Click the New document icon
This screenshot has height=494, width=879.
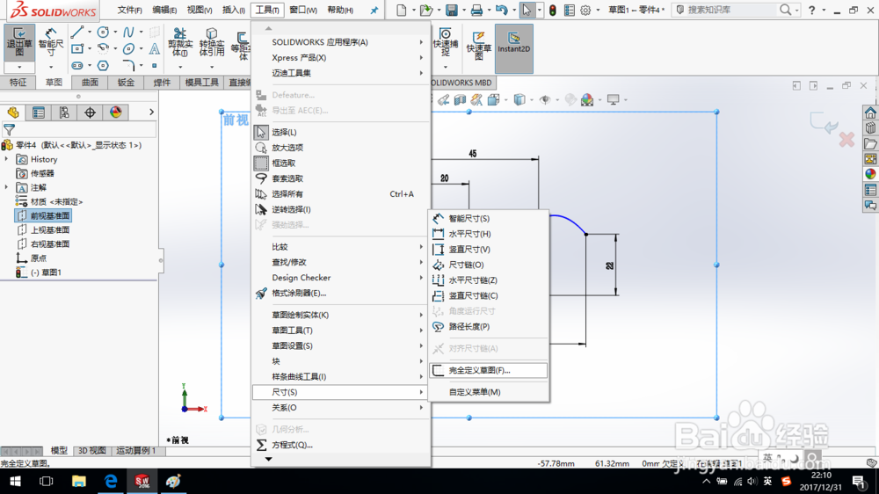point(402,10)
